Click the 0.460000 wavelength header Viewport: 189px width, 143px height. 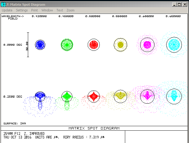66,16
